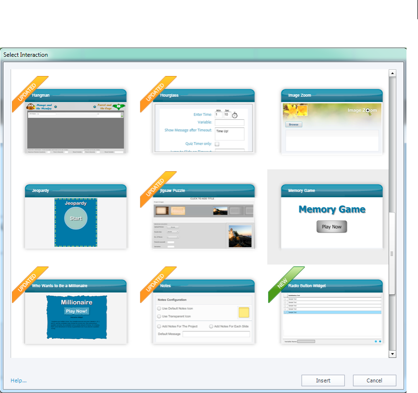Viewport: 418px width, 393px height.
Task: Click the Time Up! message box
Action: (x=229, y=134)
